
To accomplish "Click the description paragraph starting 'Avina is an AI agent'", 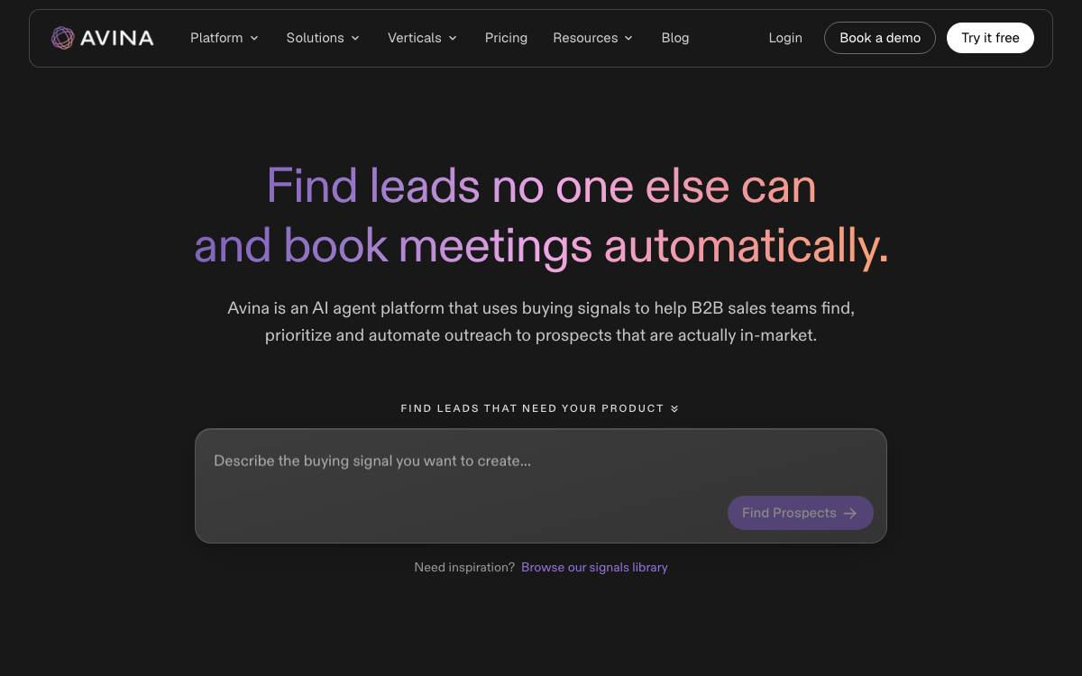I will coord(541,322).
